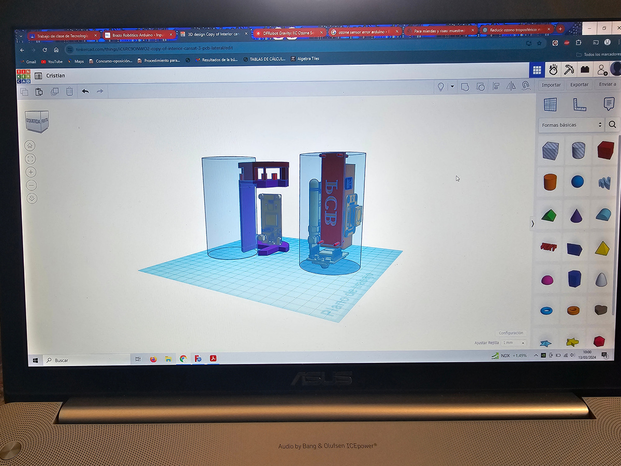Expand the lightbulb visibility dropdown arrow
This screenshot has width=621, height=466.
coord(452,86)
